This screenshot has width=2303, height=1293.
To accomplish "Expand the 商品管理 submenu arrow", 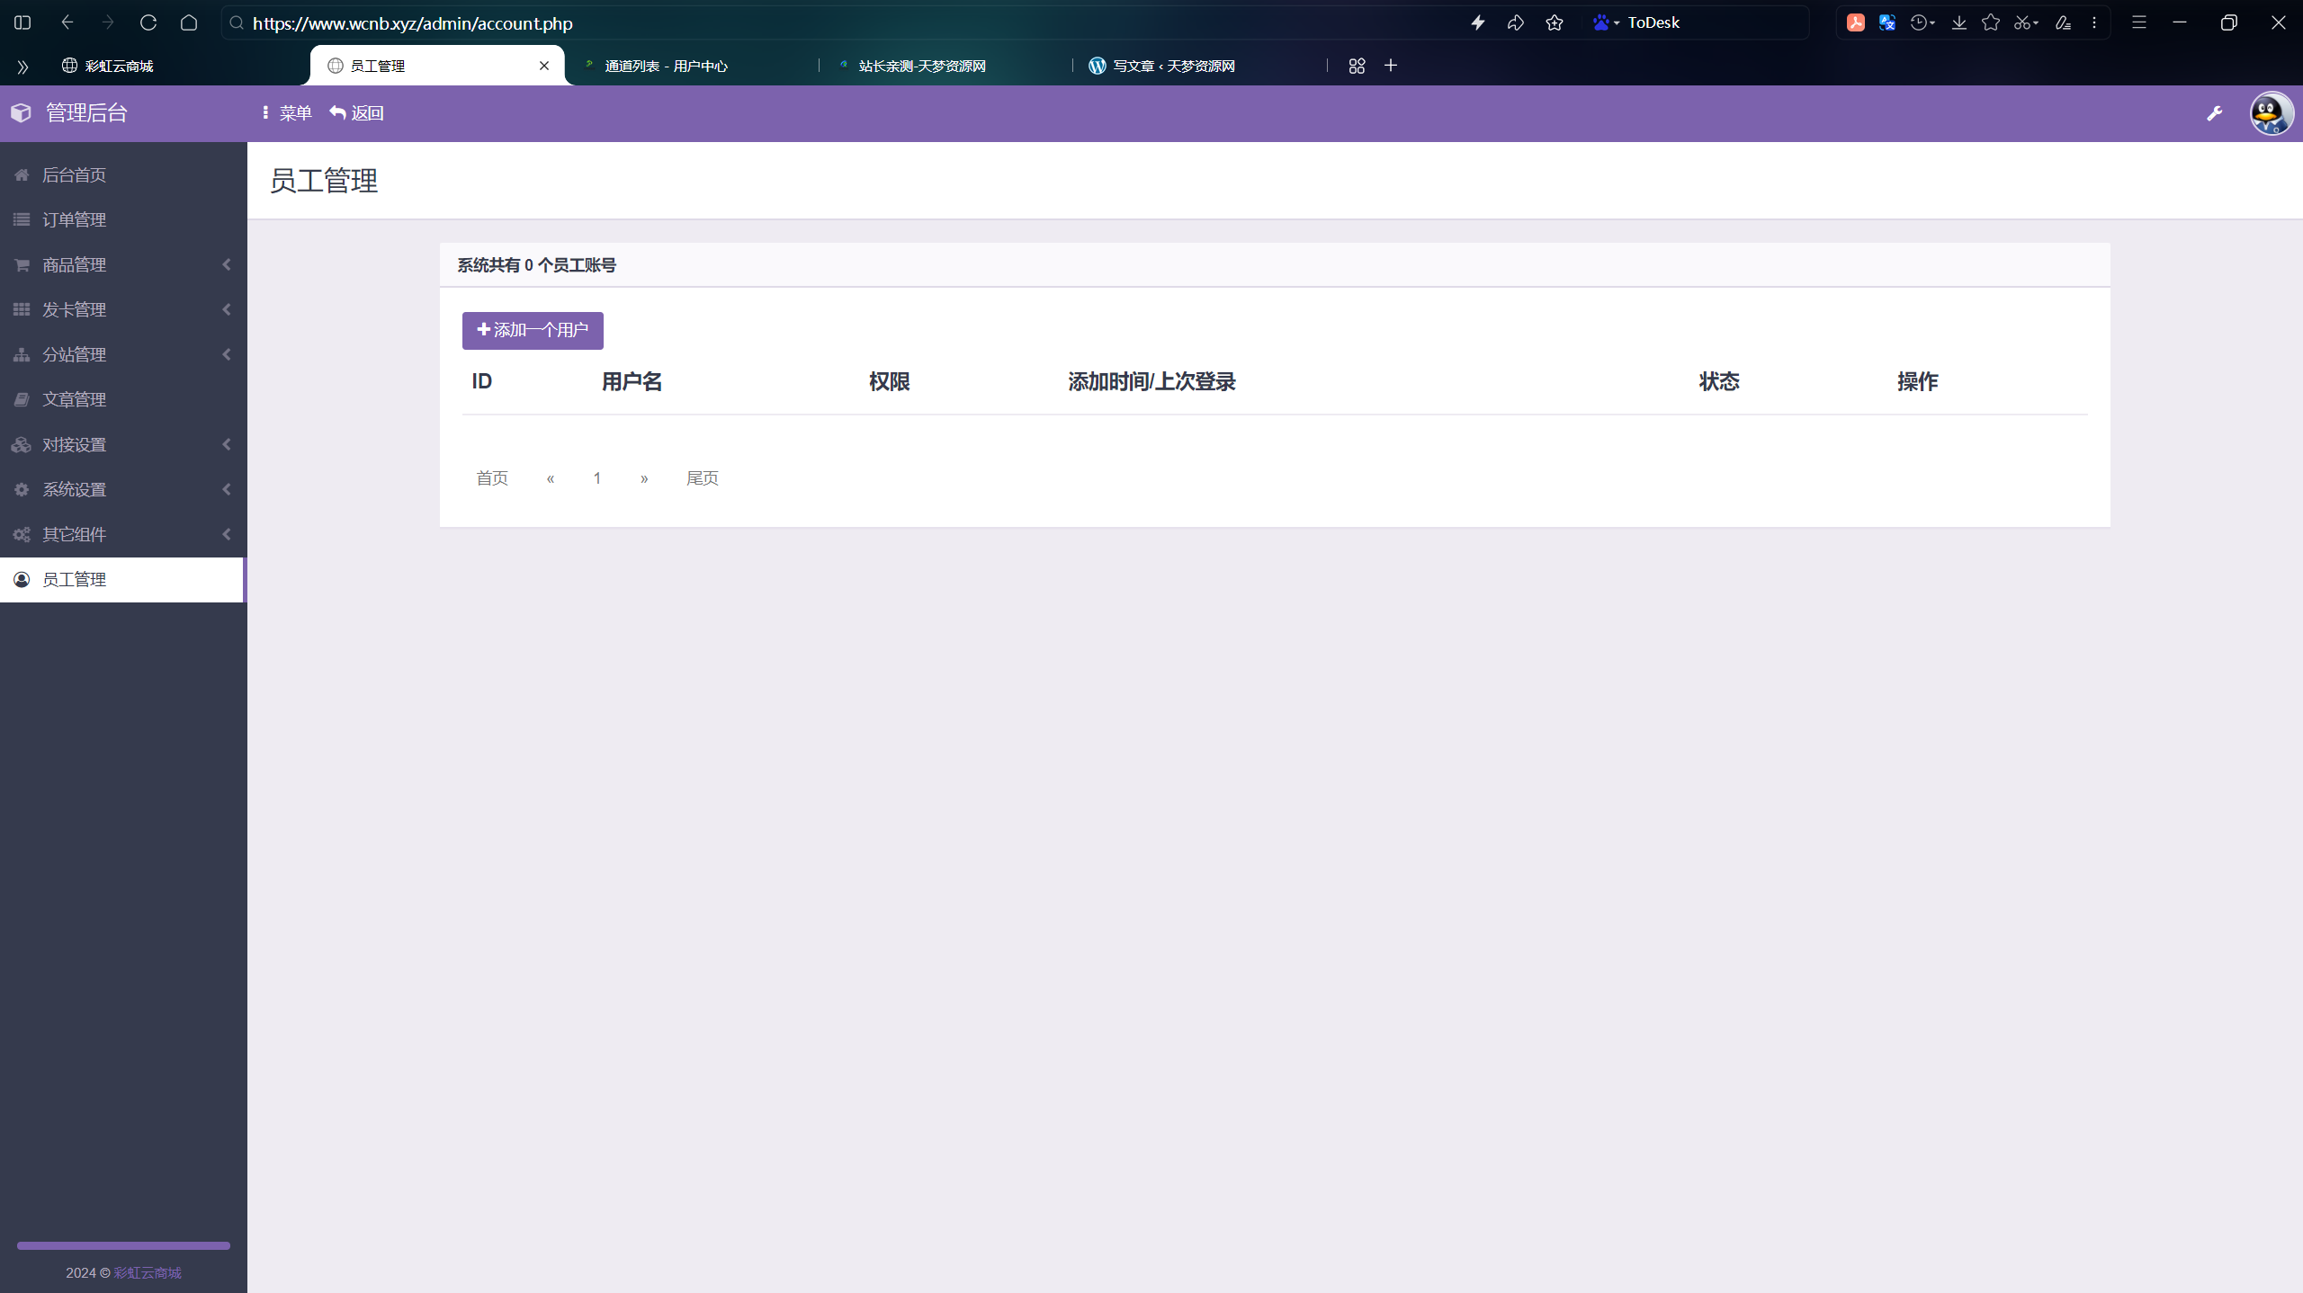I will tap(227, 264).
